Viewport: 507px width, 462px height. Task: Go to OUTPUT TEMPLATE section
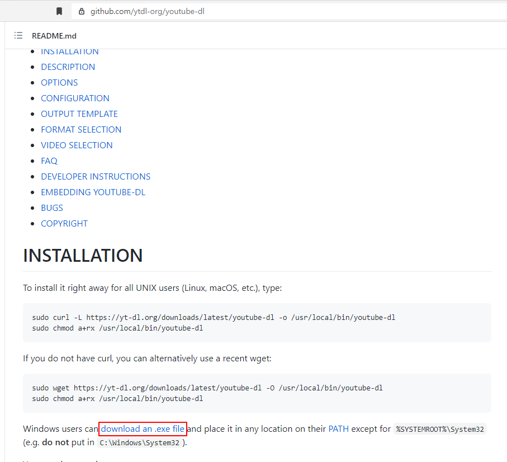pos(79,114)
